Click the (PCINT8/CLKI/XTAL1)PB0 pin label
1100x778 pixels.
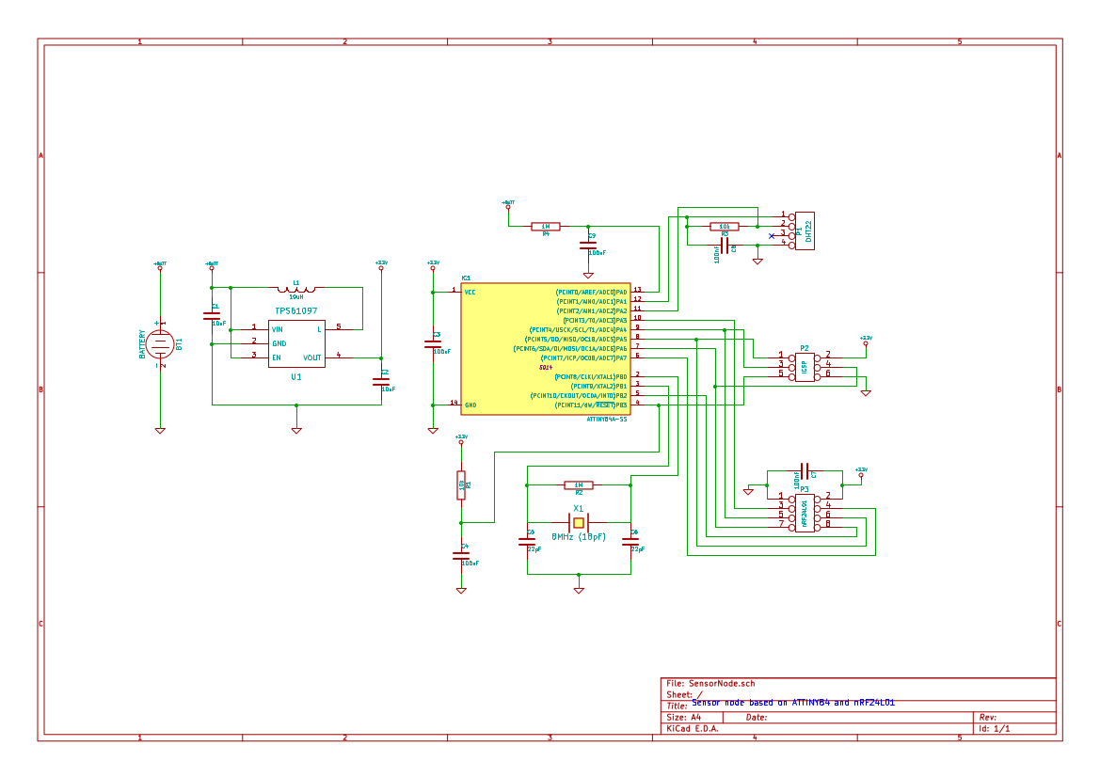point(591,376)
